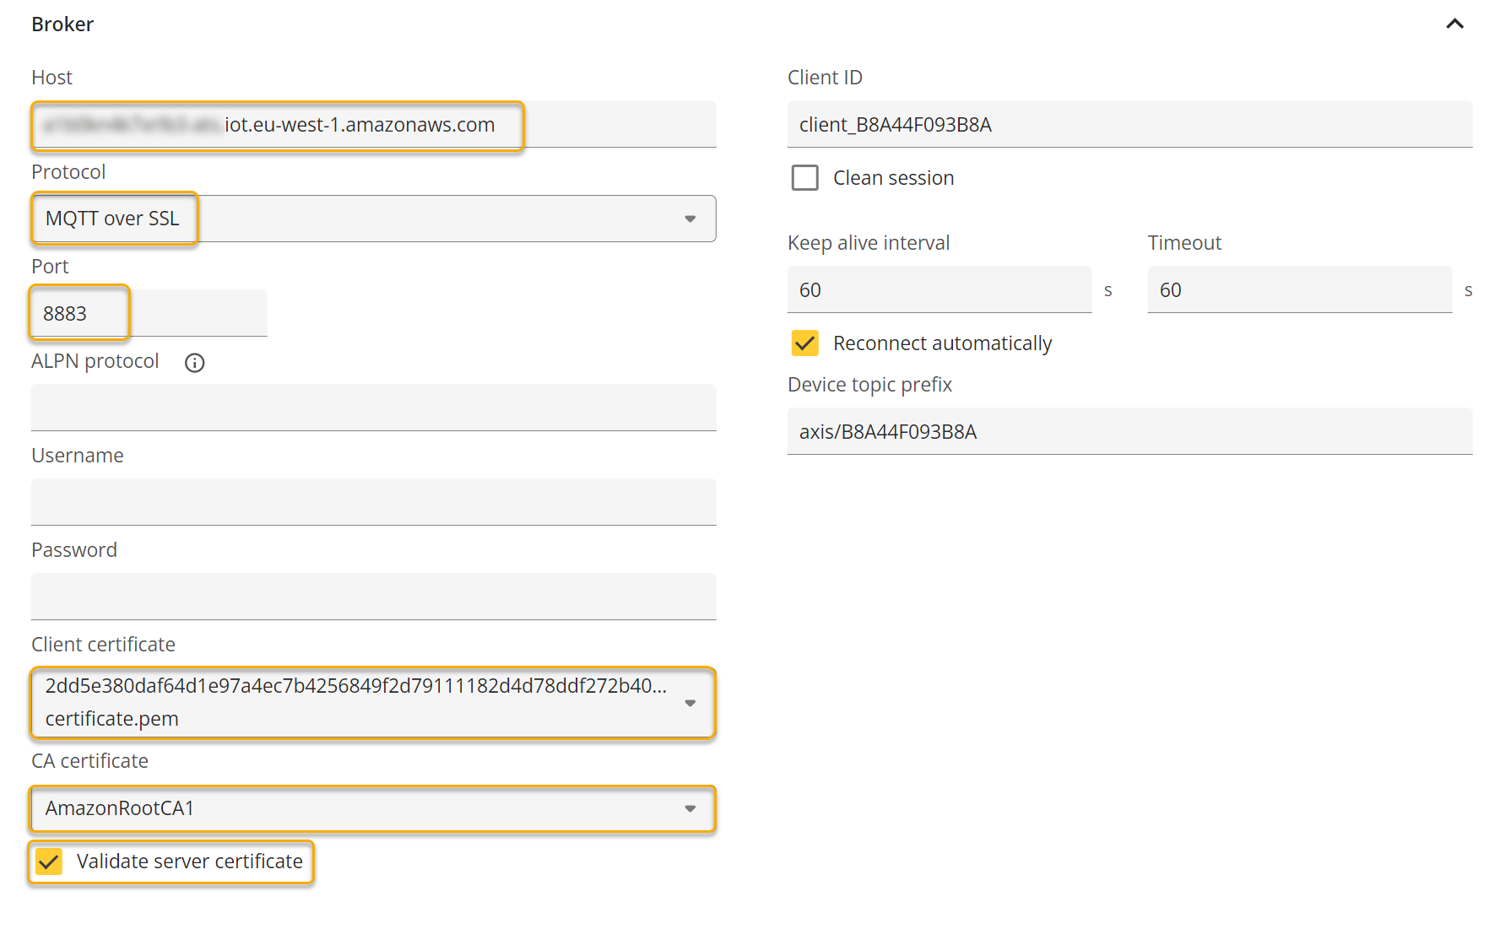Open the Client certificate dropdown
Screen dimensions: 1500x929
click(374, 703)
